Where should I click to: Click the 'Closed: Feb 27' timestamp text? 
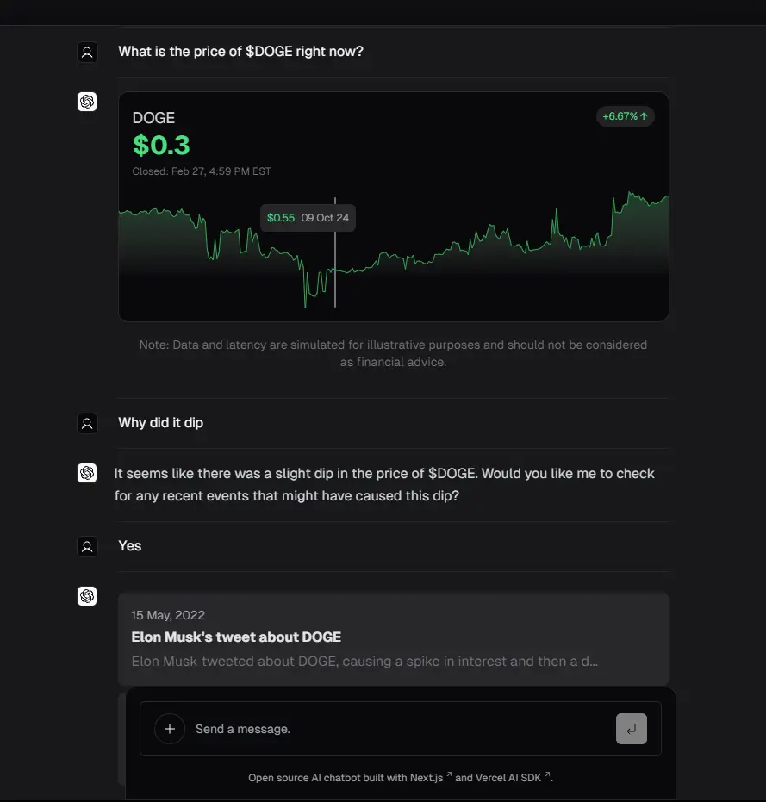(x=202, y=171)
